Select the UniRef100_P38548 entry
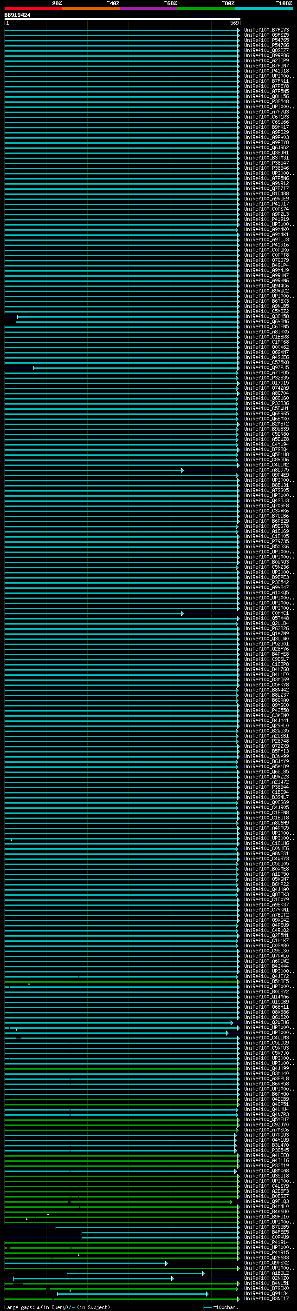Screen dimensions: 297x1311 [266, 101]
